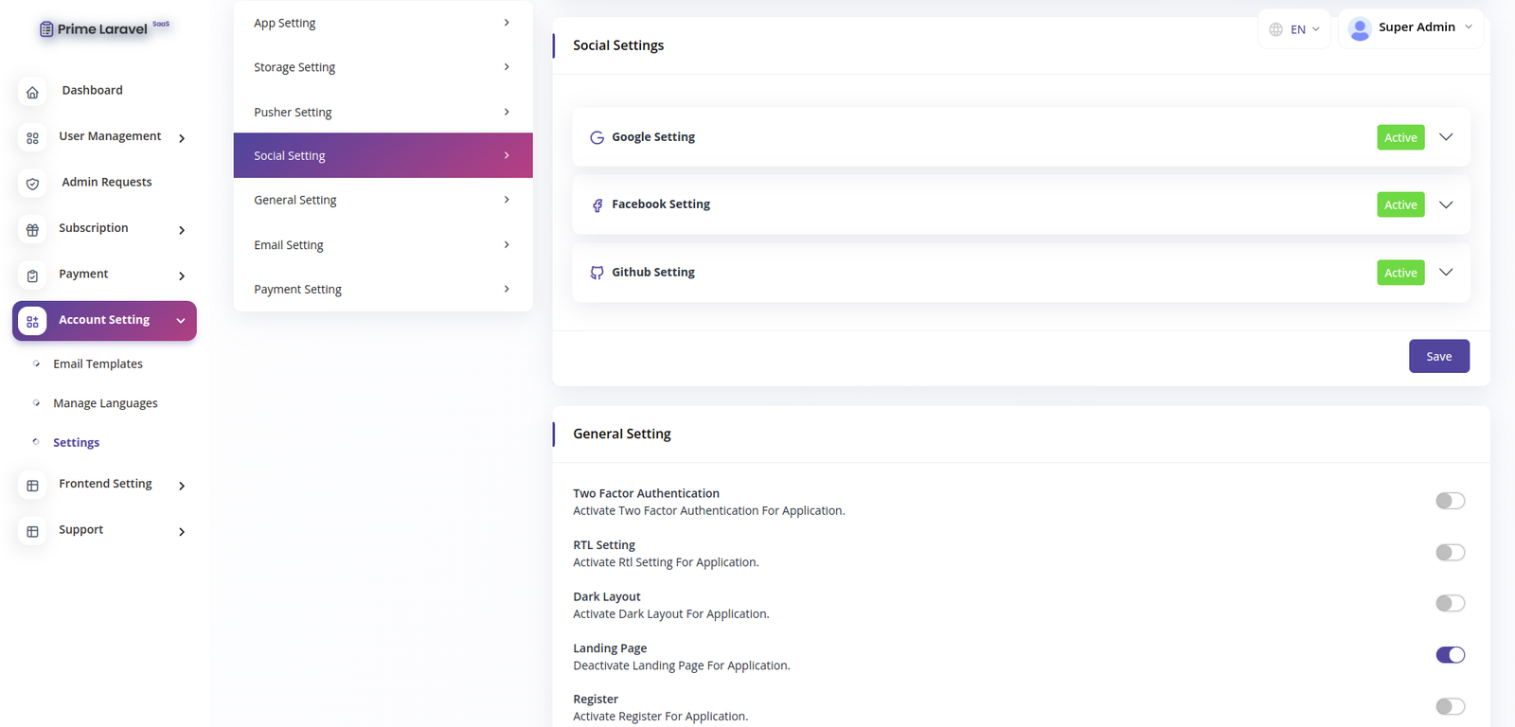Disable the Landing Page toggle
This screenshot has height=727, width=1515.
(1450, 655)
